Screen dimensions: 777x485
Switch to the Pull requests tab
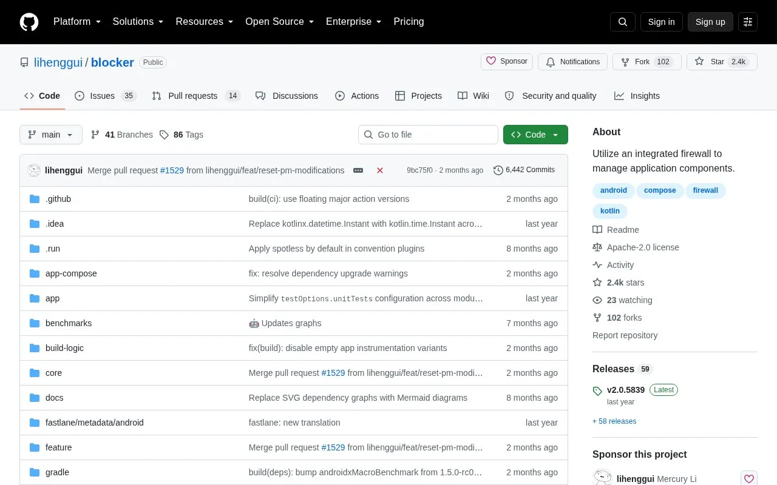coord(195,96)
